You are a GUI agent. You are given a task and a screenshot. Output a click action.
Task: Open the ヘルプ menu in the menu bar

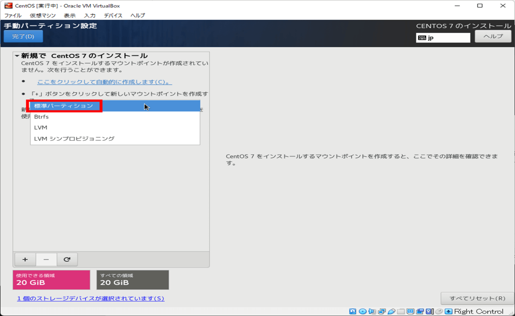[x=138, y=15]
